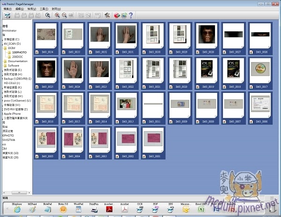
Task: Click the application bar left chevron arrow
Action: pyautogui.click(x=7, y=209)
